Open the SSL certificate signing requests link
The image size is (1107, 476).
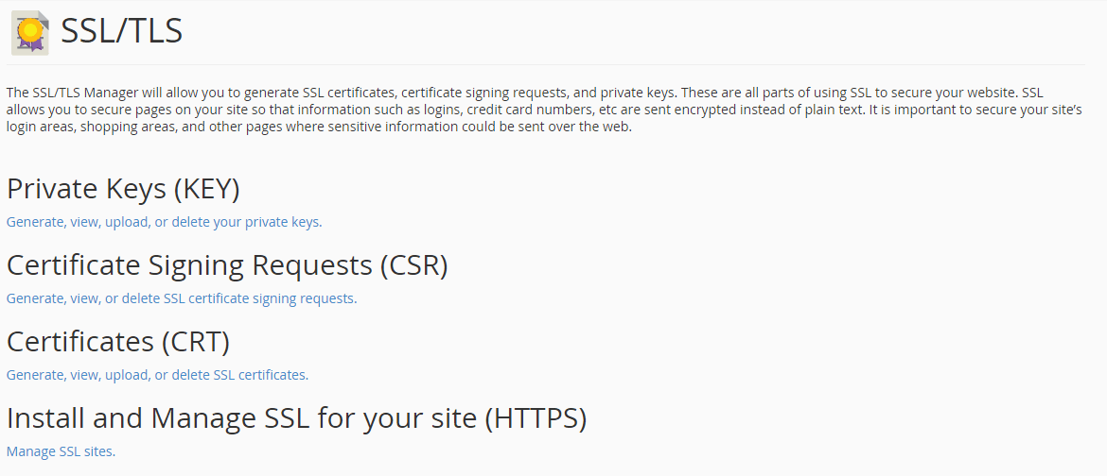(181, 298)
